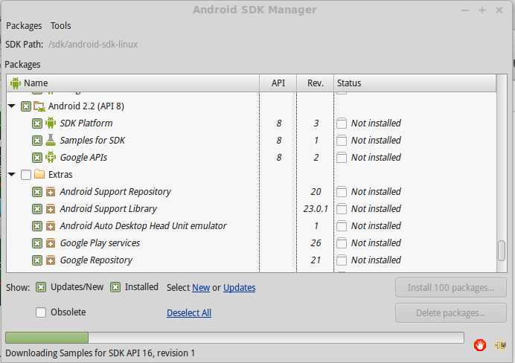The width and height of the screenshot is (515, 363).
Task: Toggle the Updates/New filter checkbox
Action: [41, 287]
